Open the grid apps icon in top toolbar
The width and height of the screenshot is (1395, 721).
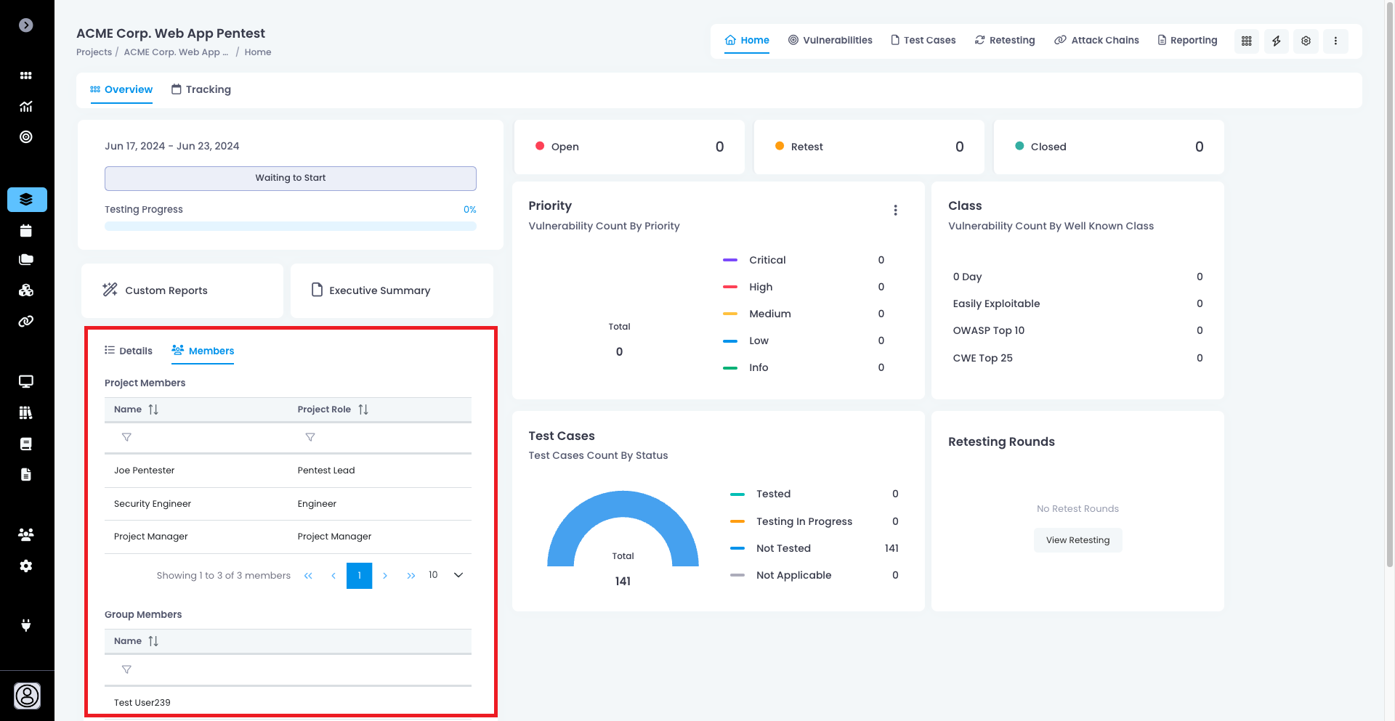[x=1247, y=41]
